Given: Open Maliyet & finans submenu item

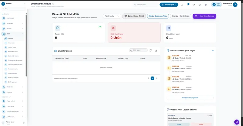Looking at the screenshot, I should [x=14, y=56].
